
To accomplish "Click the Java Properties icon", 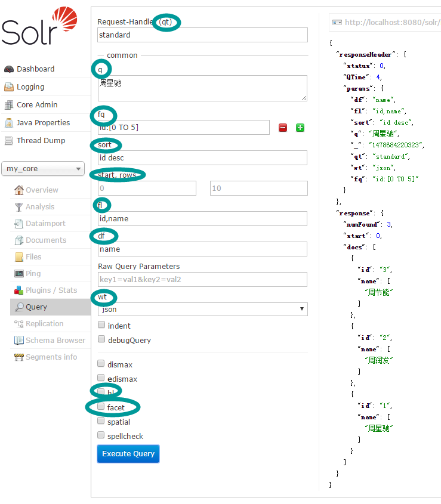I will (9, 123).
